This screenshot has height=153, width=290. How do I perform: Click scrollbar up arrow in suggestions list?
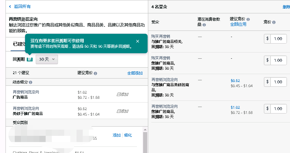coord(145,130)
